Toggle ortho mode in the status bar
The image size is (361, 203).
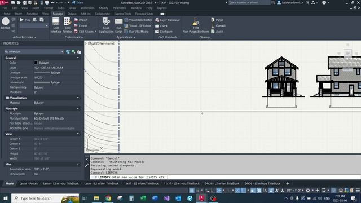point(213,191)
